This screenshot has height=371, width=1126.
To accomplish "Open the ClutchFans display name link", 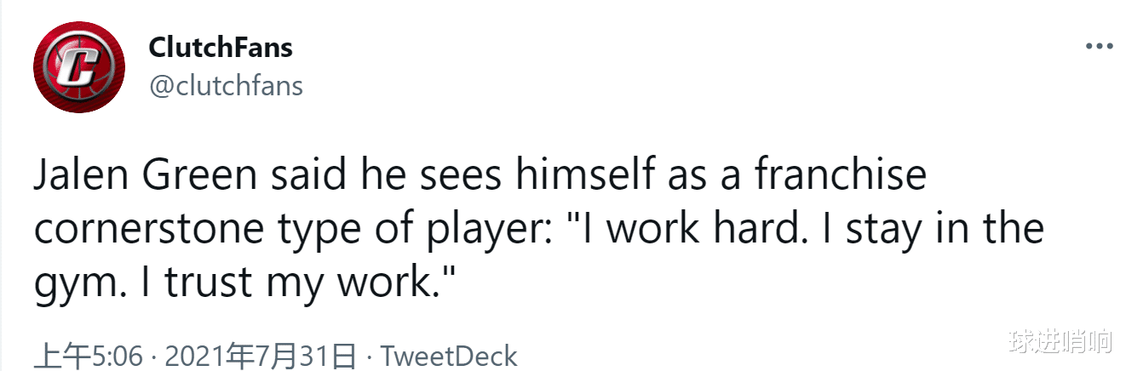I will [x=221, y=48].
